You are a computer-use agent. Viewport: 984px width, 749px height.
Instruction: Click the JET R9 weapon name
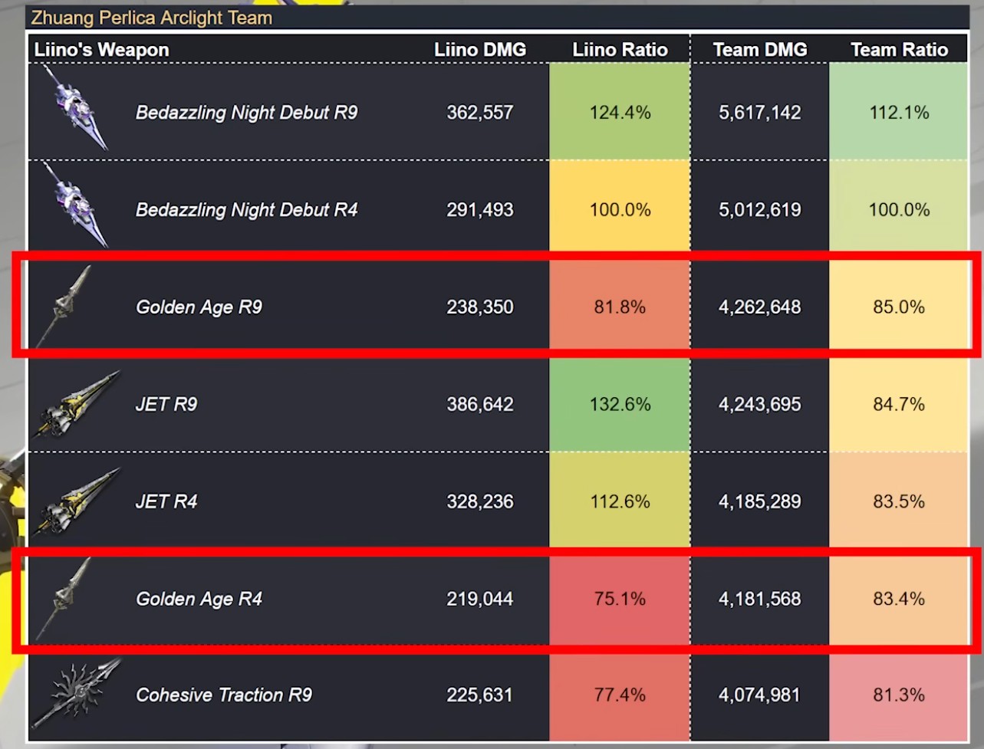click(x=166, y=404)
